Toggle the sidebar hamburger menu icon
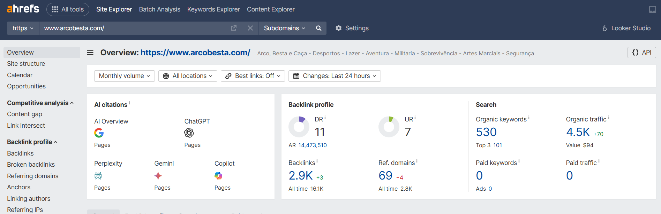661x214 pixels. tap(90, 53)
